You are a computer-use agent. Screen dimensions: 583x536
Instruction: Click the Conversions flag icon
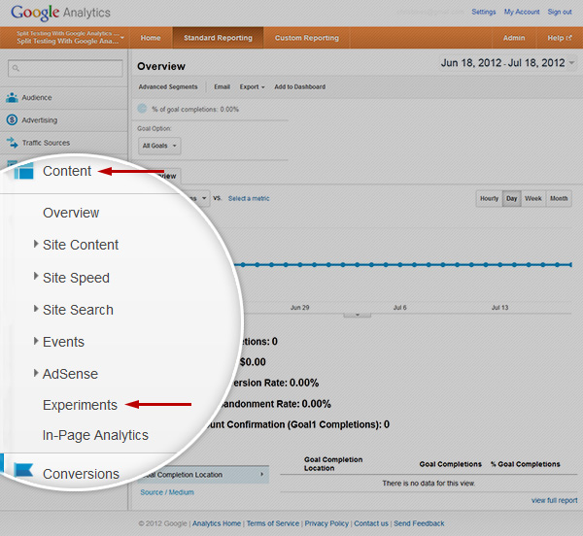(x=23, y=470)
